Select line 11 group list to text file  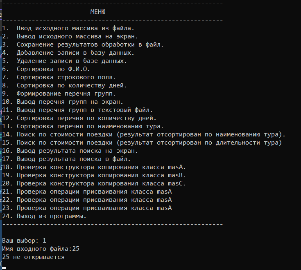point(77,110)
